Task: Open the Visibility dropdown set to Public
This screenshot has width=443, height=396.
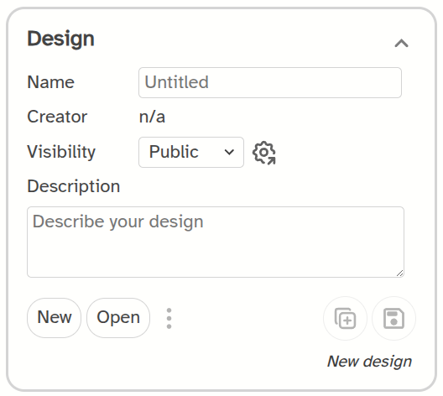Action: pos(191,152)
